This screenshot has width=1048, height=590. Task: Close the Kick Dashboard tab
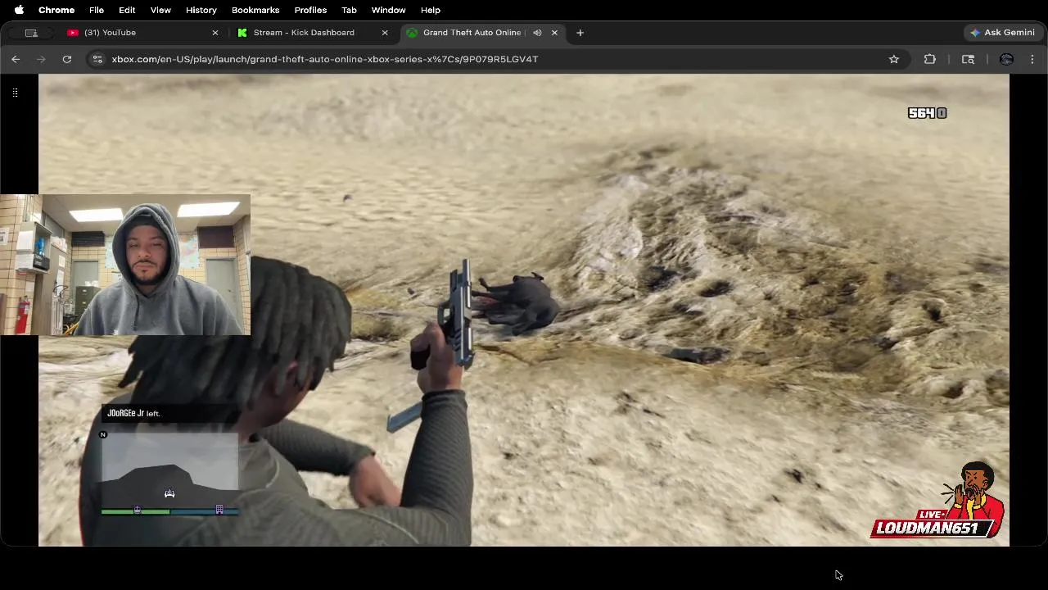[385, 33]
